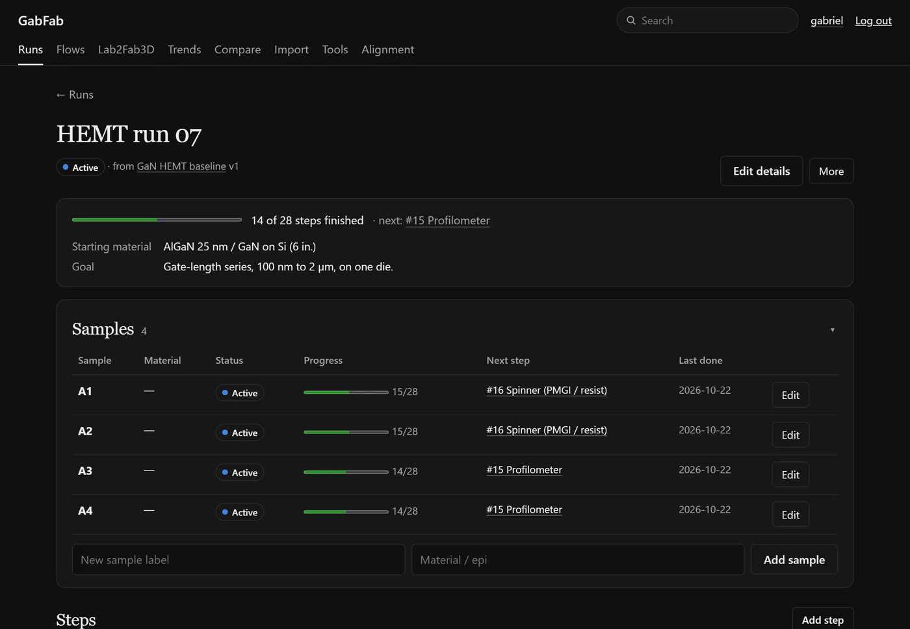Select sample label A3

coord(85,471)
